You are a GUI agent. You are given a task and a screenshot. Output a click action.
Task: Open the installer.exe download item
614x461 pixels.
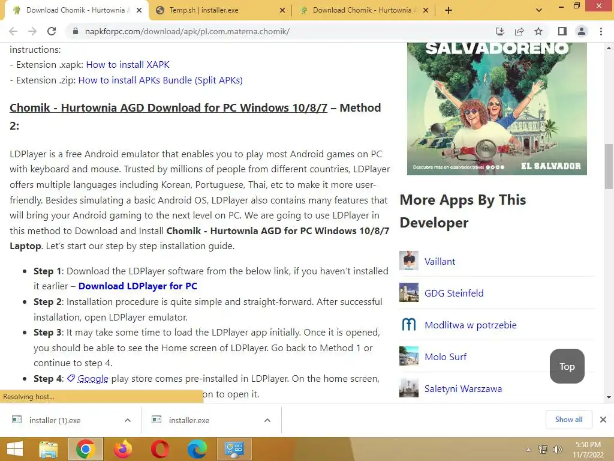[189, 420]
